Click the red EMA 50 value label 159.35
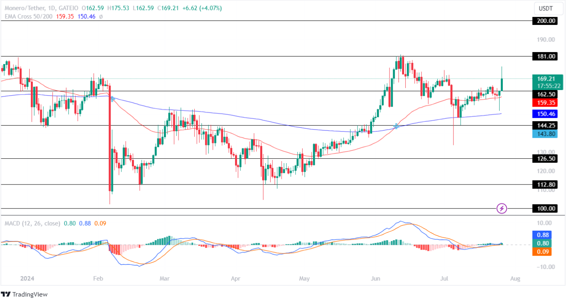566x299 pixels. click(x=545, y=103)
